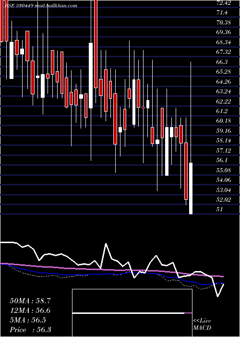Click the 71.4 price axis label
Image resolution: width=240 pixels, height=337 pixels.
point(222,13)
